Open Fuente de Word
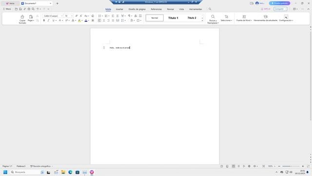312x176 pixels. click(x=244, y=18)
